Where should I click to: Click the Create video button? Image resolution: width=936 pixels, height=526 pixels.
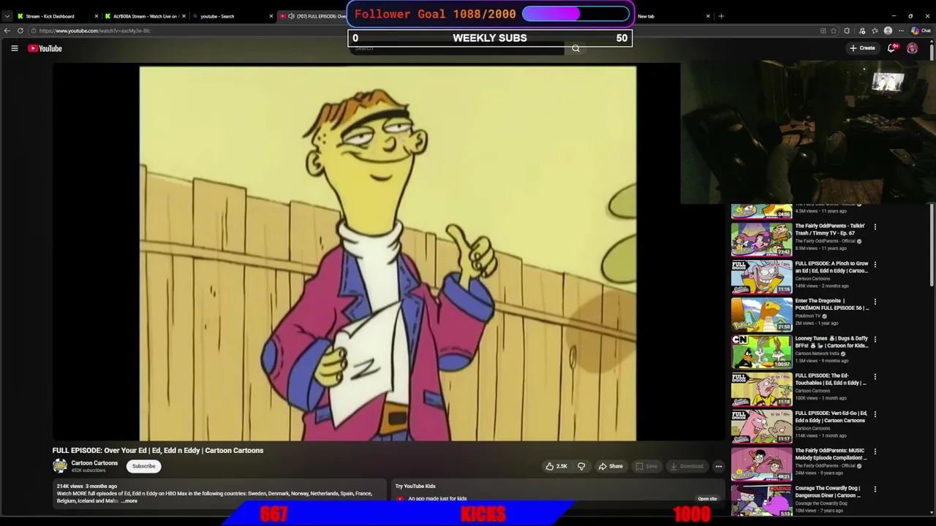pos(862,48)
